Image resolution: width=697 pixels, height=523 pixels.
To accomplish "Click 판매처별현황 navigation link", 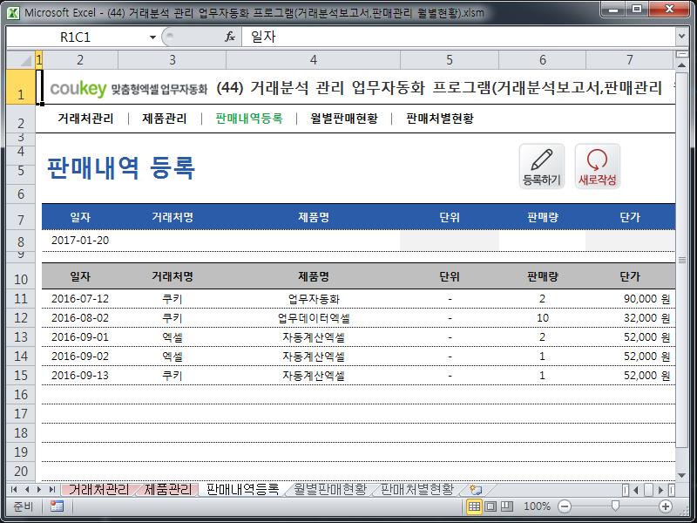I will (440, 119).
